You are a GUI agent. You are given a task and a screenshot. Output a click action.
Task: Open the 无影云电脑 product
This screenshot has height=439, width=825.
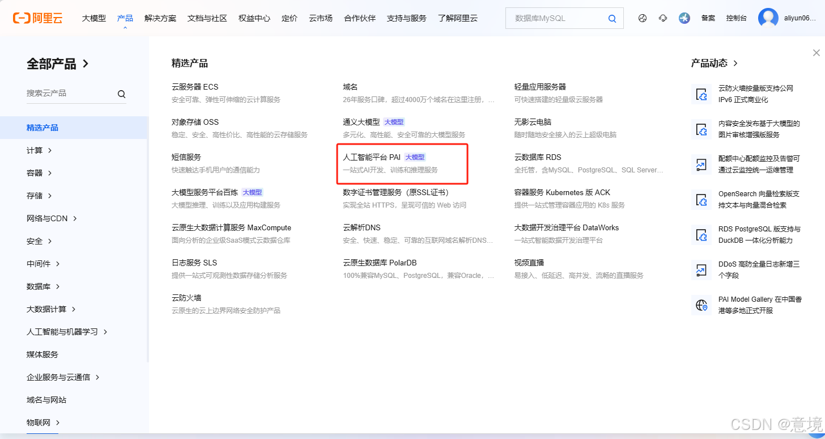coord(533,122)
